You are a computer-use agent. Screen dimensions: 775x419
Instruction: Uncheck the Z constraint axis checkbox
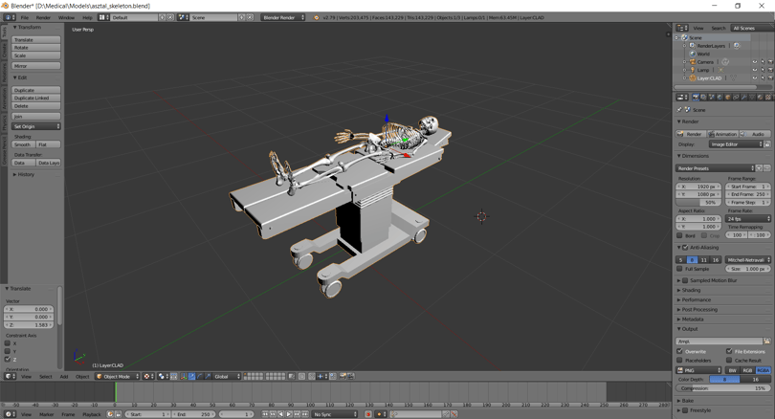pos(8,360)
